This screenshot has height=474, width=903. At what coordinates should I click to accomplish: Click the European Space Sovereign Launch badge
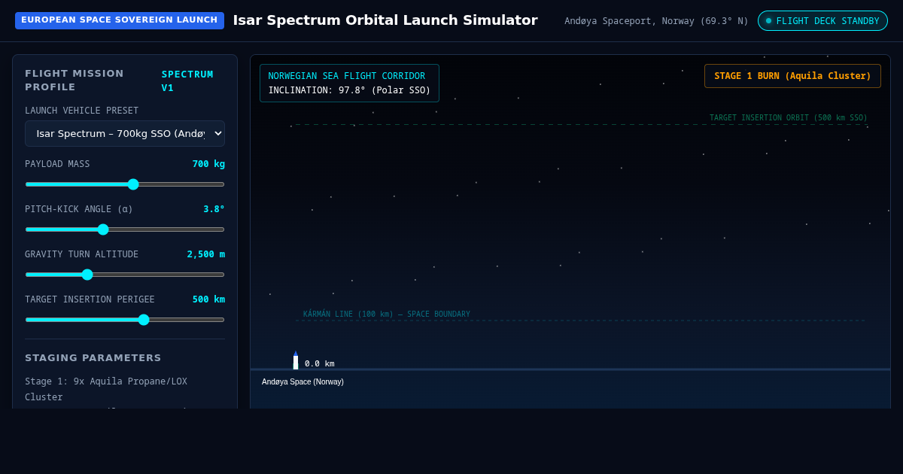pyautogui.click(x=120, y=20)
